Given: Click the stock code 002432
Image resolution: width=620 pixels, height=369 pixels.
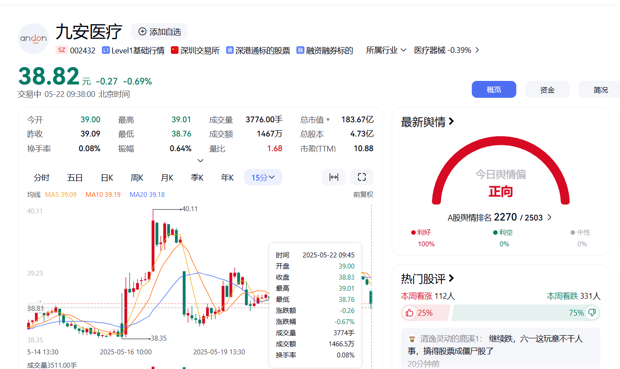Looking at the screenshot, I should tap(83, 50).
